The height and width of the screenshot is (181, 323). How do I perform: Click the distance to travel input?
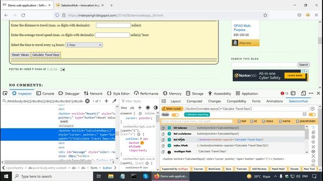tap(113, 25)
